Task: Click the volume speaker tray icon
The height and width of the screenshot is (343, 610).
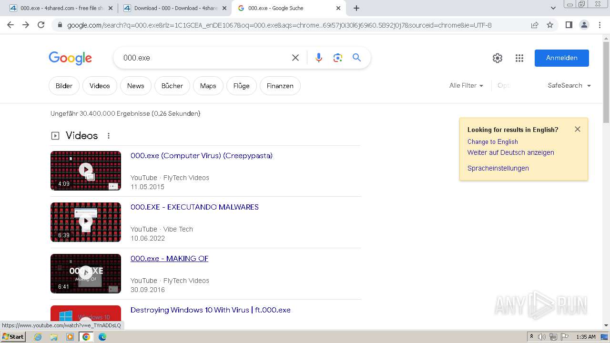Action: pos(542,337)
